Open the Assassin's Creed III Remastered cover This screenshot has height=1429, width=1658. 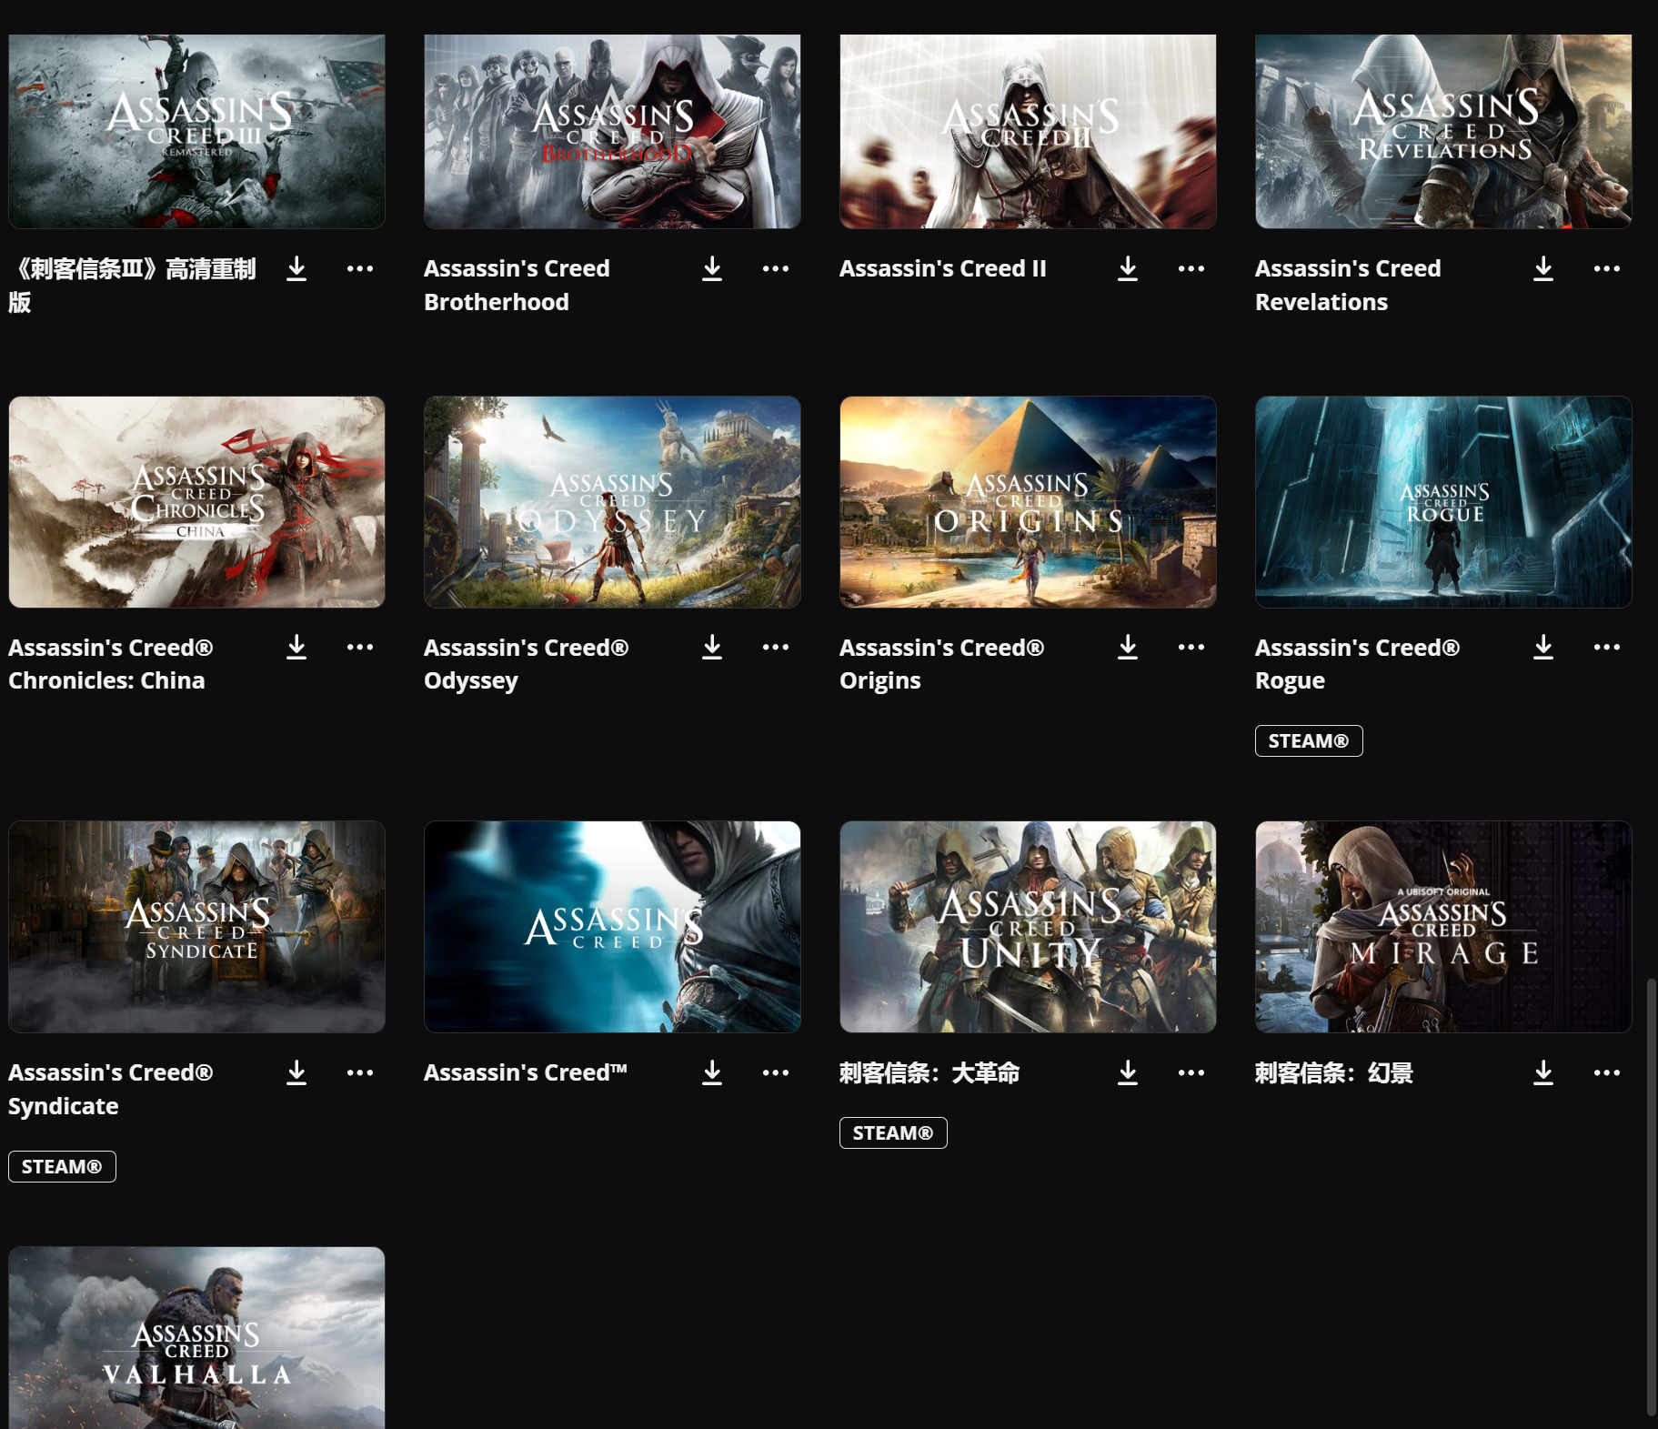point(196,131)
